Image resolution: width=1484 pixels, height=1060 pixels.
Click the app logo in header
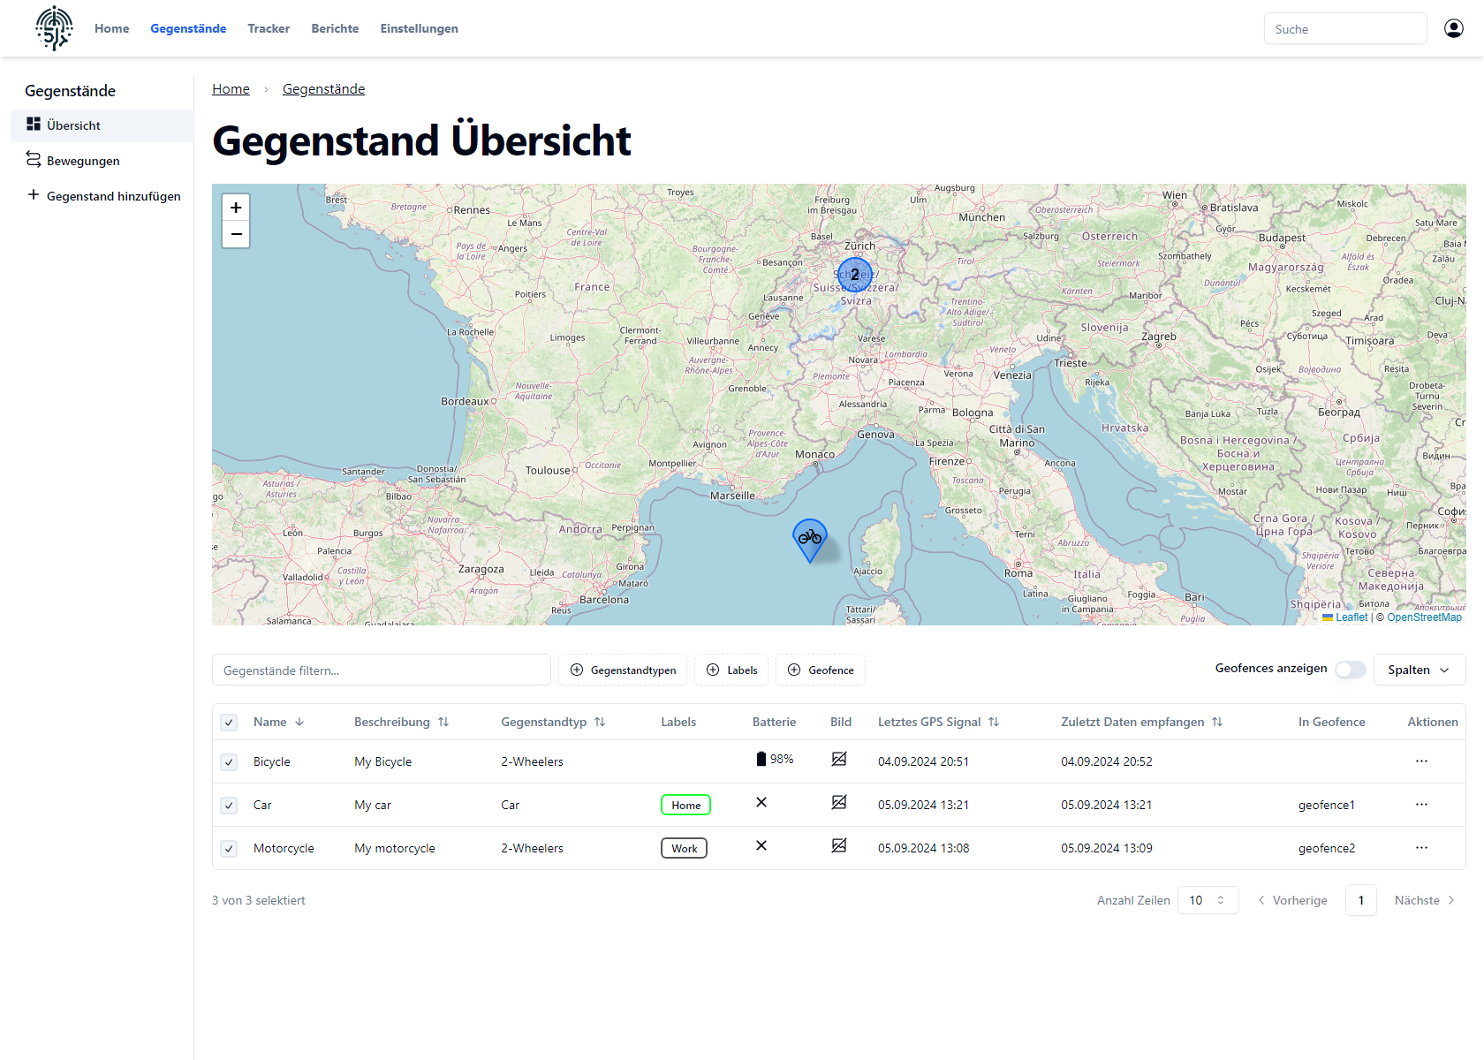tap(54, 28)
